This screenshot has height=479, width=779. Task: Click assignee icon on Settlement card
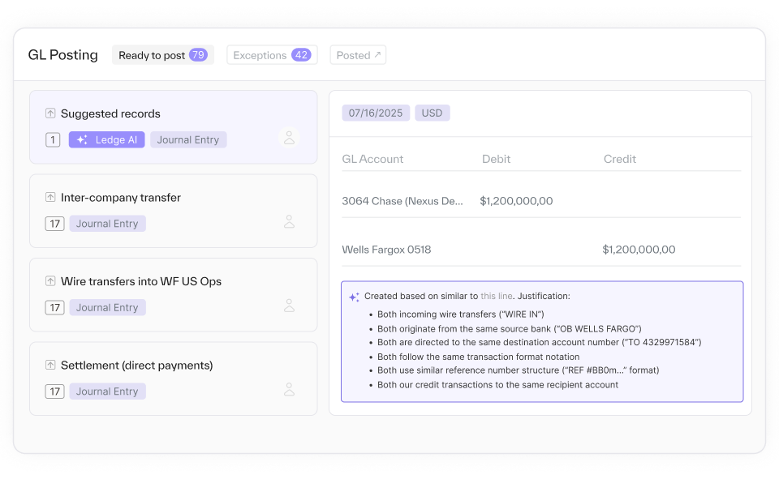[289, 390]
